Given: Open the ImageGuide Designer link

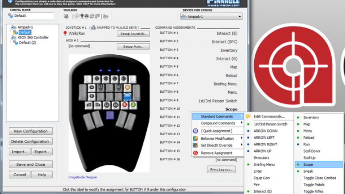Looking at the screenshot, I should click(x=83, y=177).
